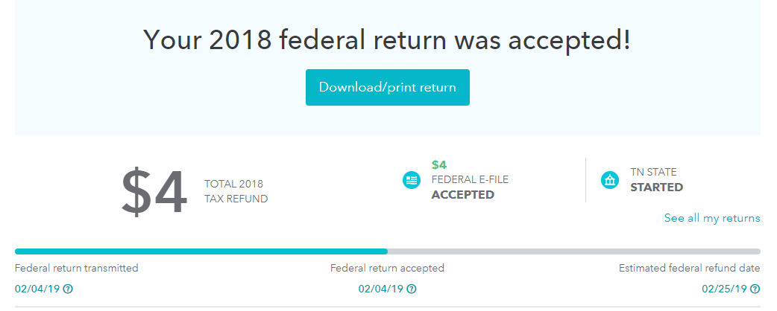Click the estimated refund date 02/25/19

pyautogui.click(x=724, y=289)
